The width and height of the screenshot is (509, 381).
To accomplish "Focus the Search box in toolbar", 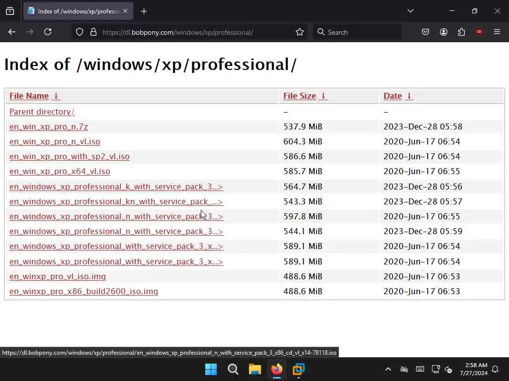I will (357, 32).
